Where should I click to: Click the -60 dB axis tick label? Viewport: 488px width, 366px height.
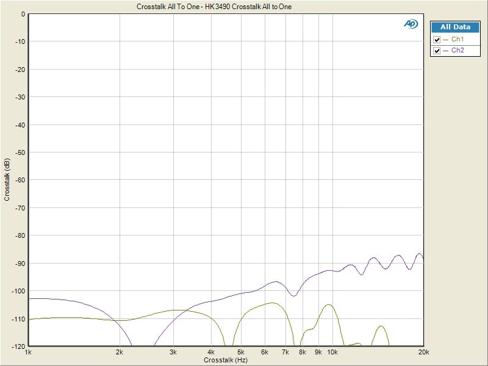coord(19,180)
